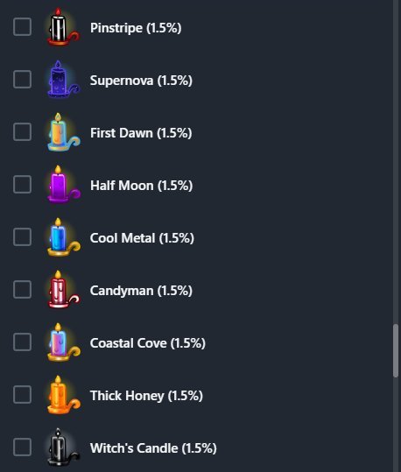Click the Cool Metal blue candle icon
Viewport: 401px width, 472px height.
pos(63,237)
